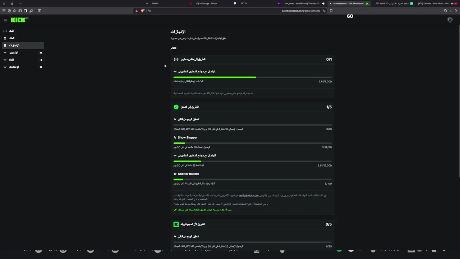Click the site settings icon beside URL

coord(324,11)
